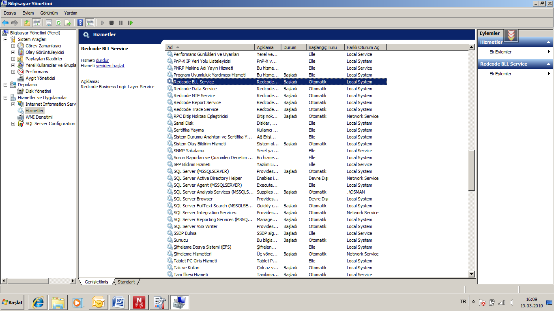Open Windows Media Player from taskbar

click(x=77, y=302)
